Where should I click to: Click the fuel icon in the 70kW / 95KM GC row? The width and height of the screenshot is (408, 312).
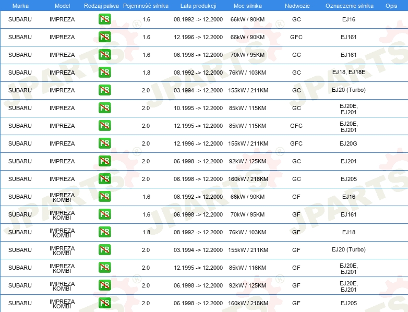[104, 55]
